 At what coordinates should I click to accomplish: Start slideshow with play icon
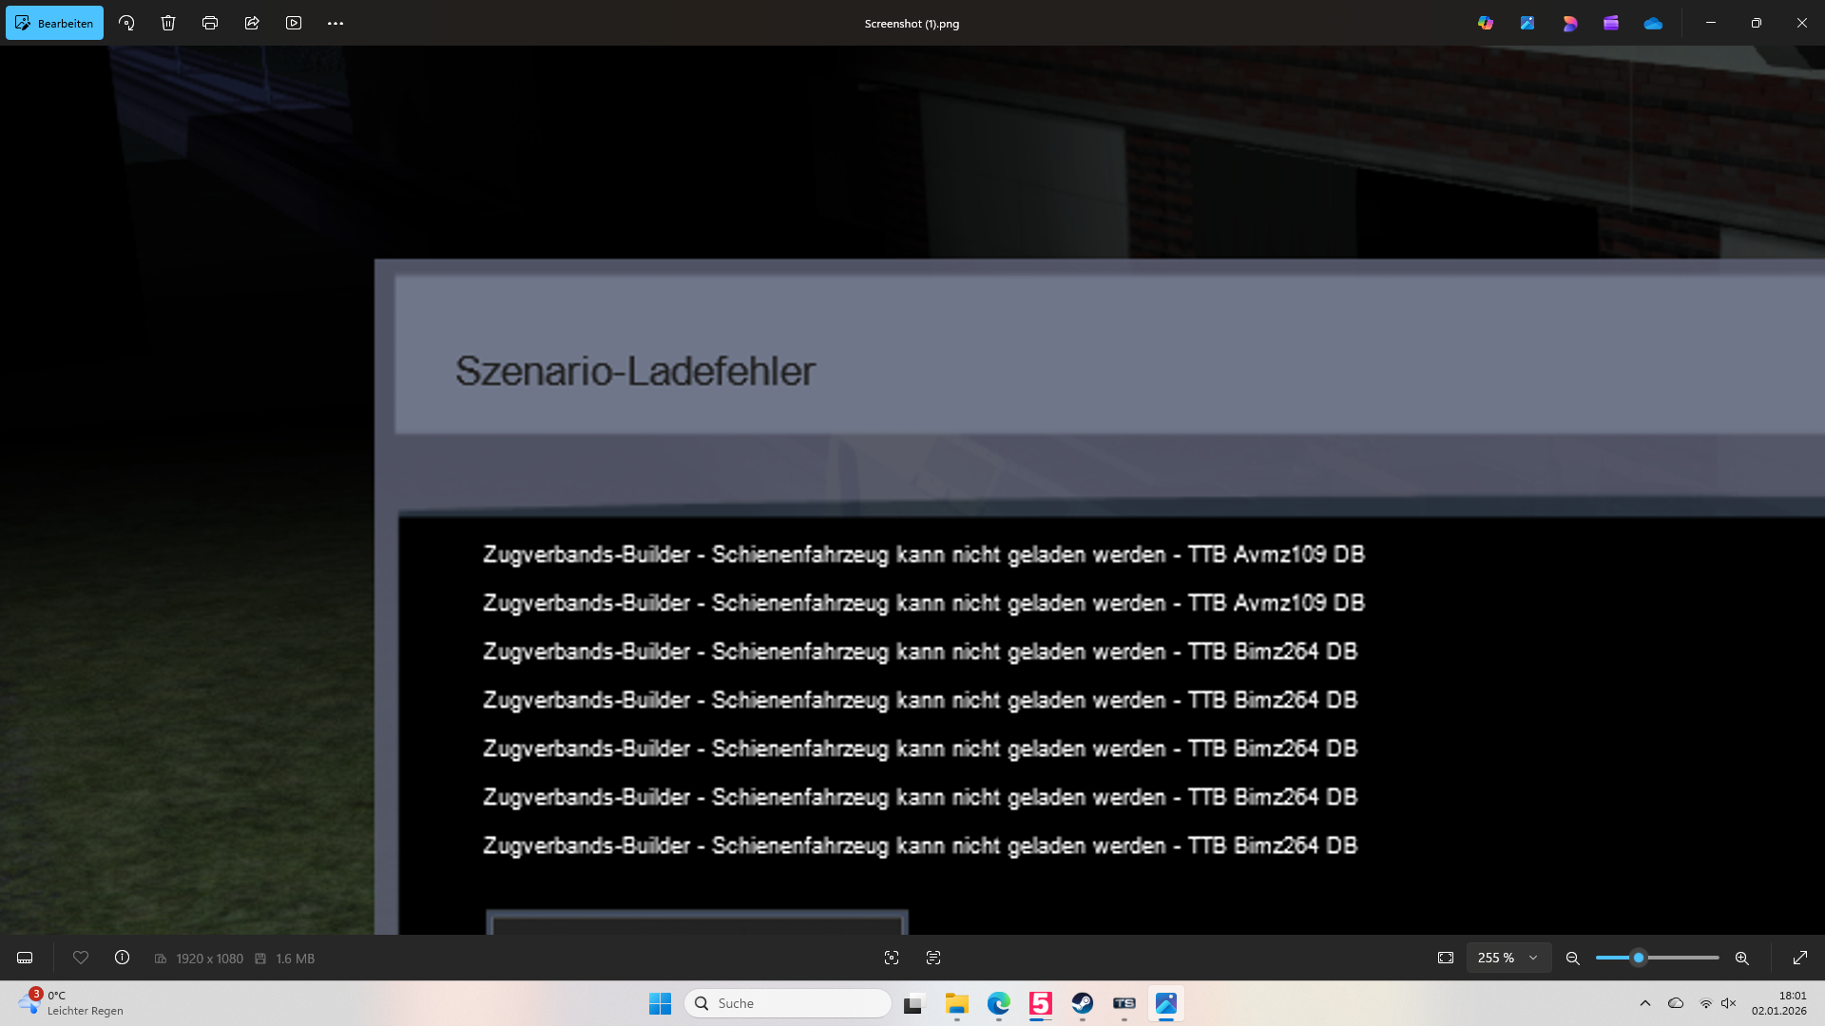294,23
